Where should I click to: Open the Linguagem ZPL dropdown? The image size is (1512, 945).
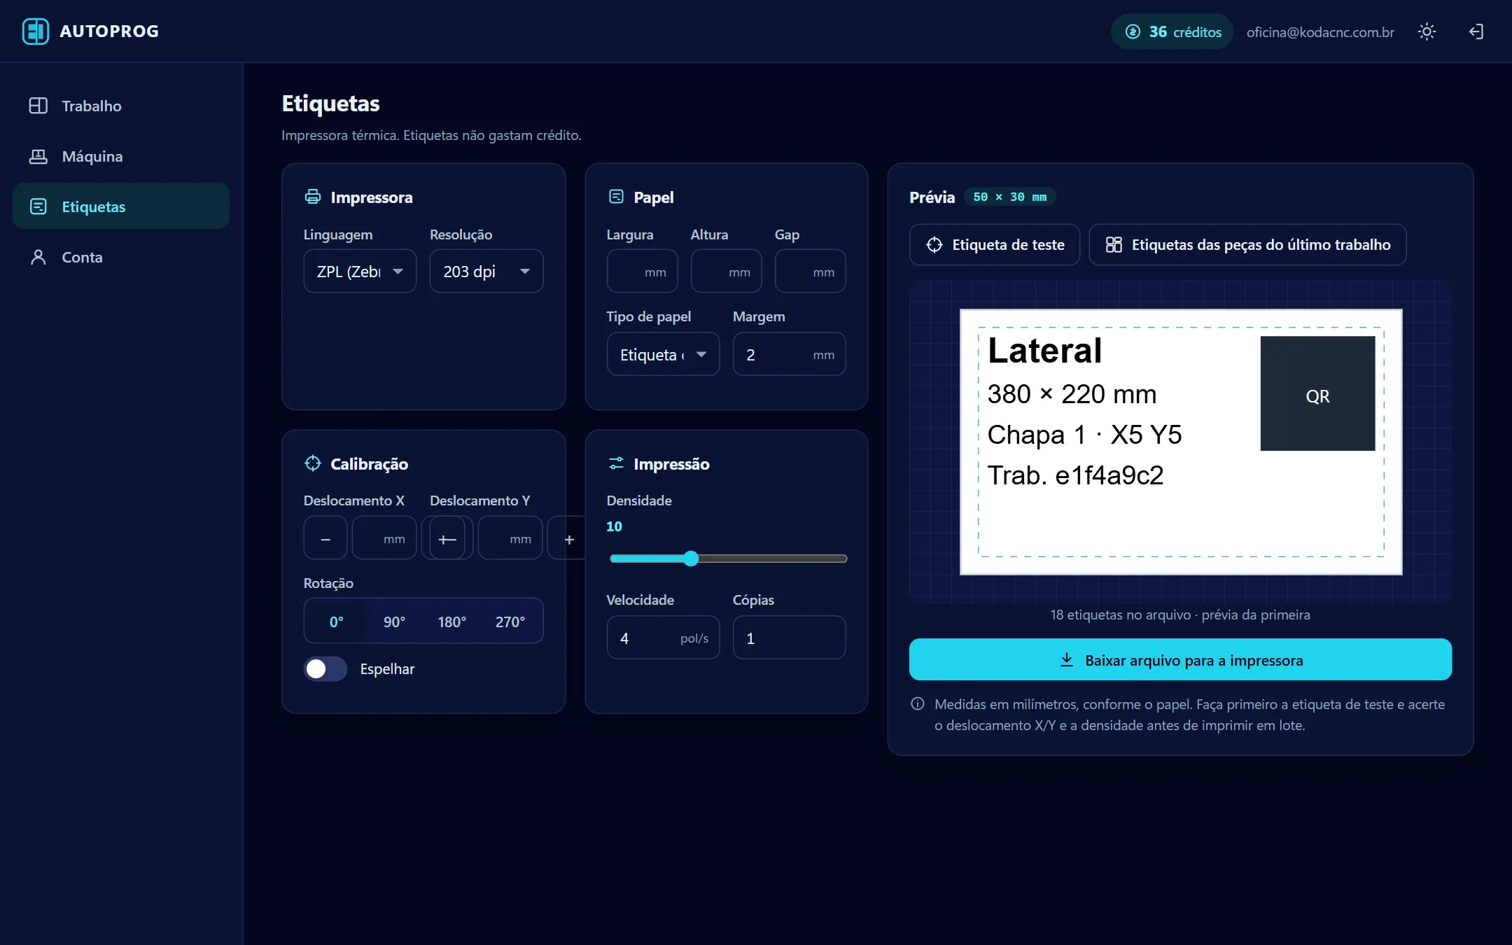click(360, 271)
